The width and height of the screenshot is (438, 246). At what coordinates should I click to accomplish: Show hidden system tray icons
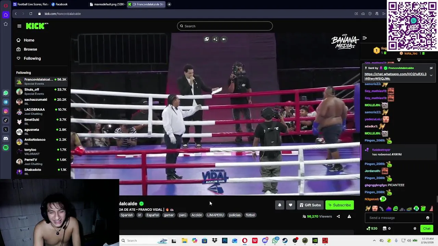pos(374,241)
